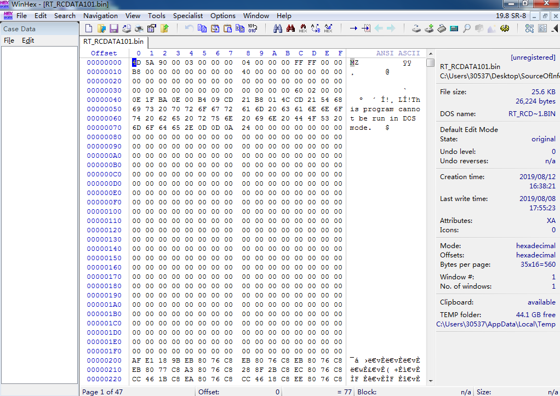Open file properties icon in toolbar

151,28
